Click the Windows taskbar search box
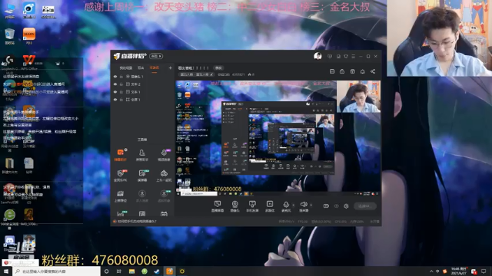This screenshot has height=276, width=492. (56, 271)
